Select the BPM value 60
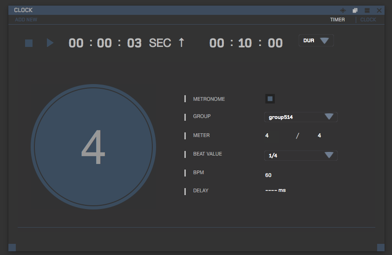The height and width of the screenshot is (255, 392). pyautogui.click(x=268, y=175)
